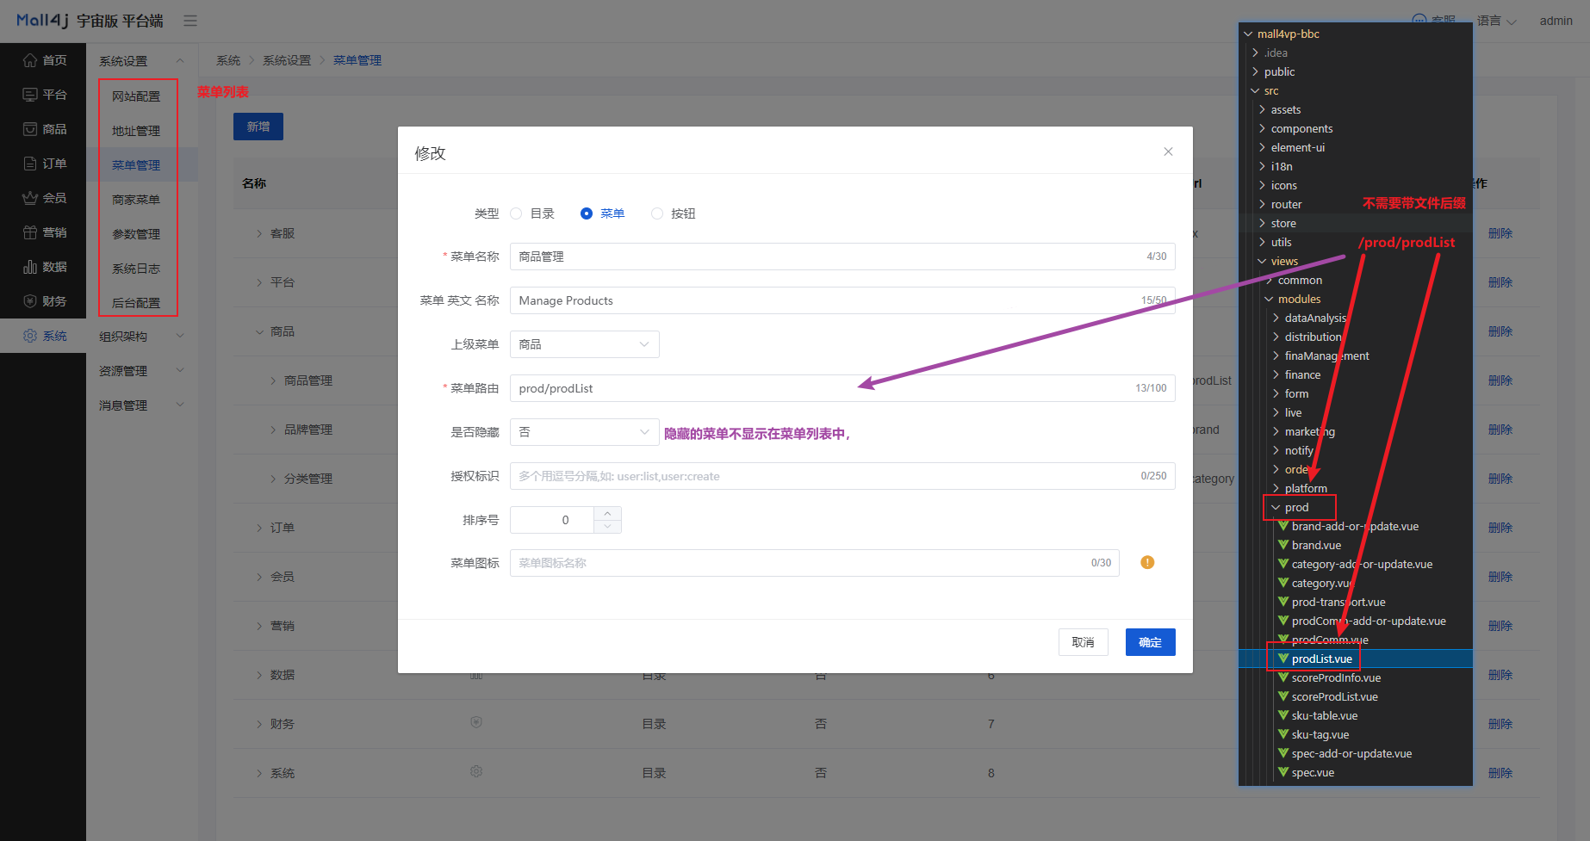Viewport: 1590px width, 841px height.
Task: Select the 菜单 radio button
Action: [587, 213]
